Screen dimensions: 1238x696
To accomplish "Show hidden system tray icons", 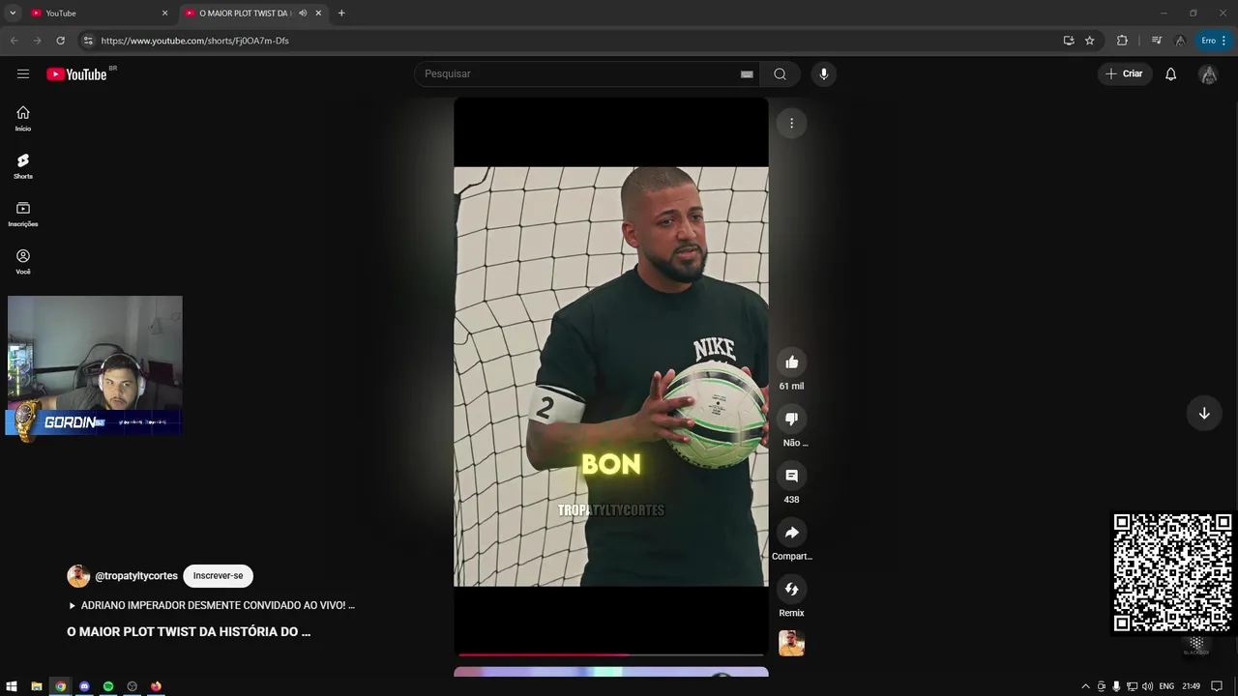I will point(1085,686).
